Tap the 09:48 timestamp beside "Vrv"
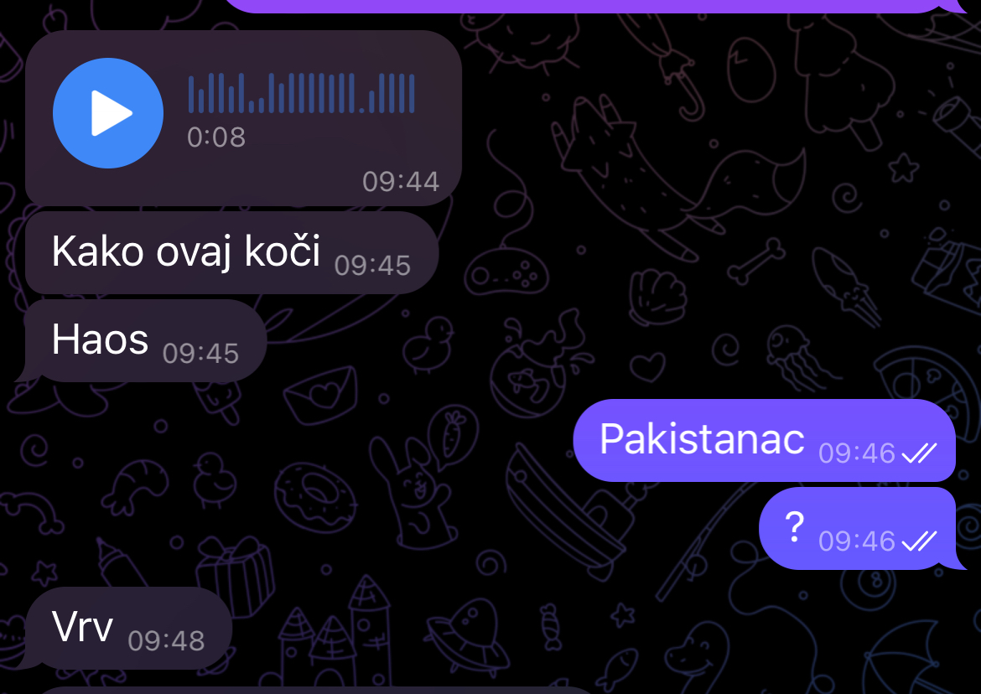 [166, 641]
